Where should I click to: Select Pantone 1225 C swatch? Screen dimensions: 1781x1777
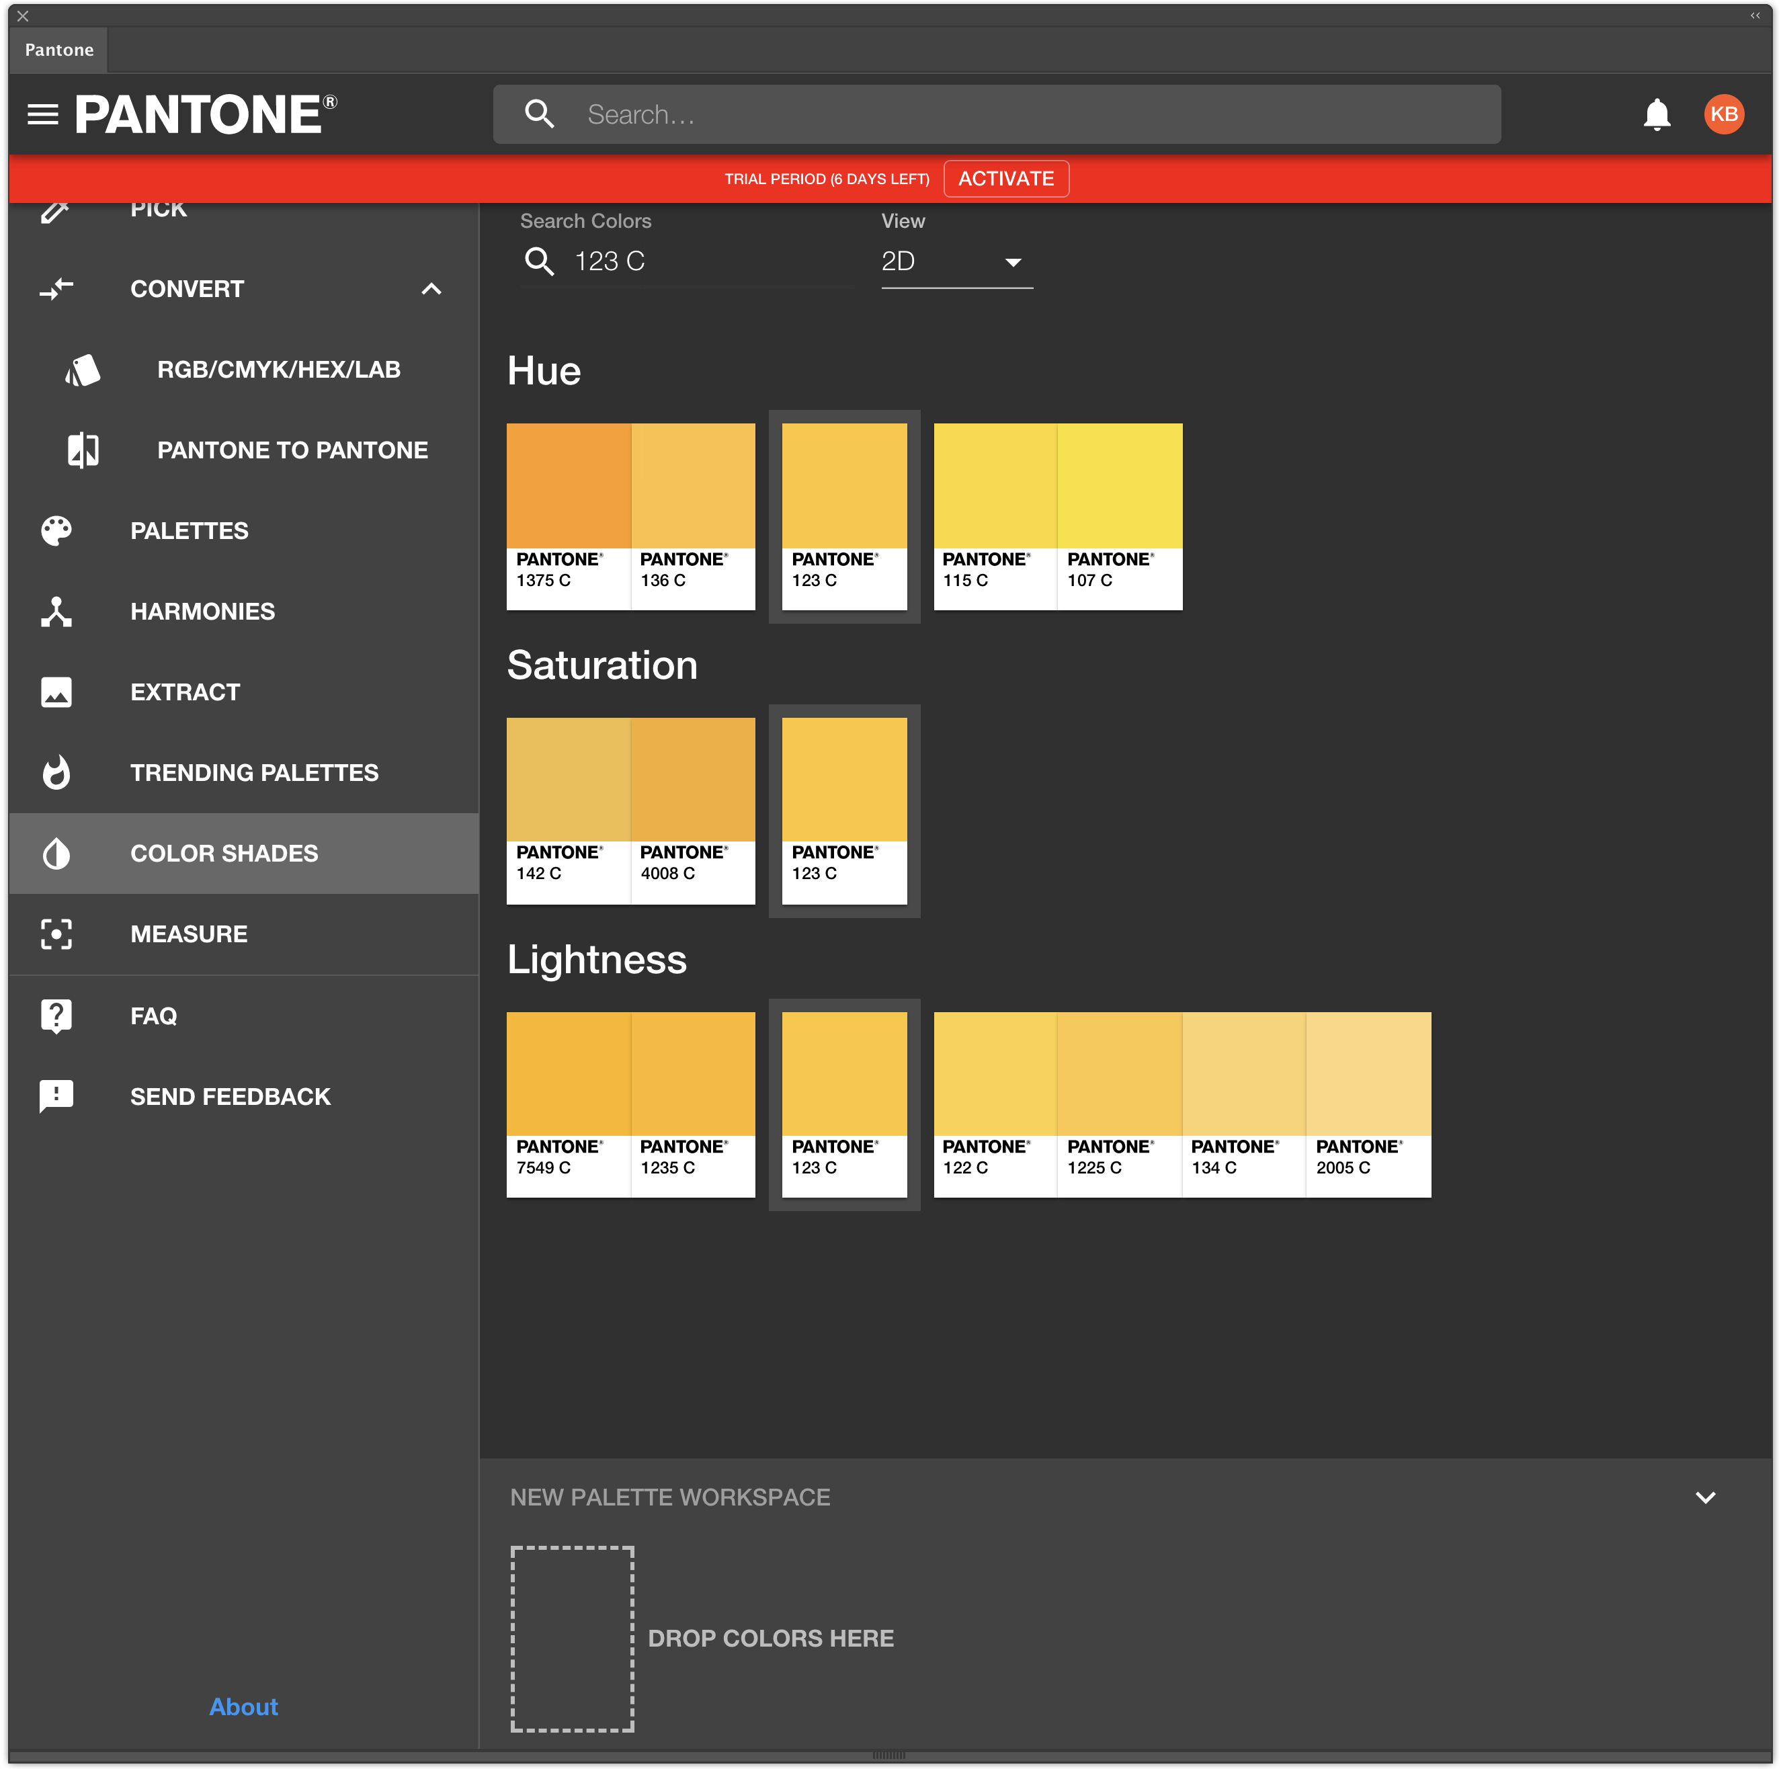1120,1105
